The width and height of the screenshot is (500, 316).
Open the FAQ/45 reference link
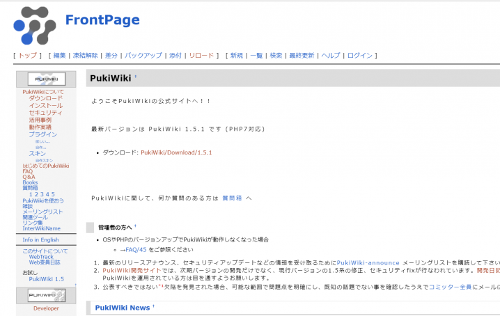click(x=136, y=250)
